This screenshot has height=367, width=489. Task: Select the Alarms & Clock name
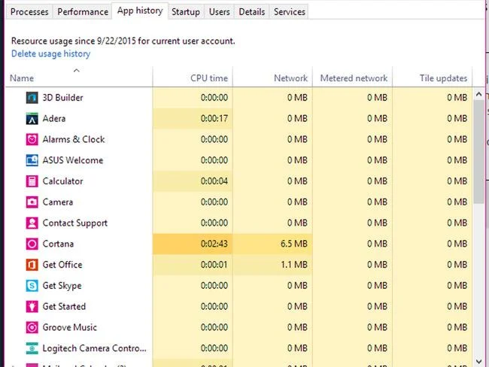tap(74, 139)
